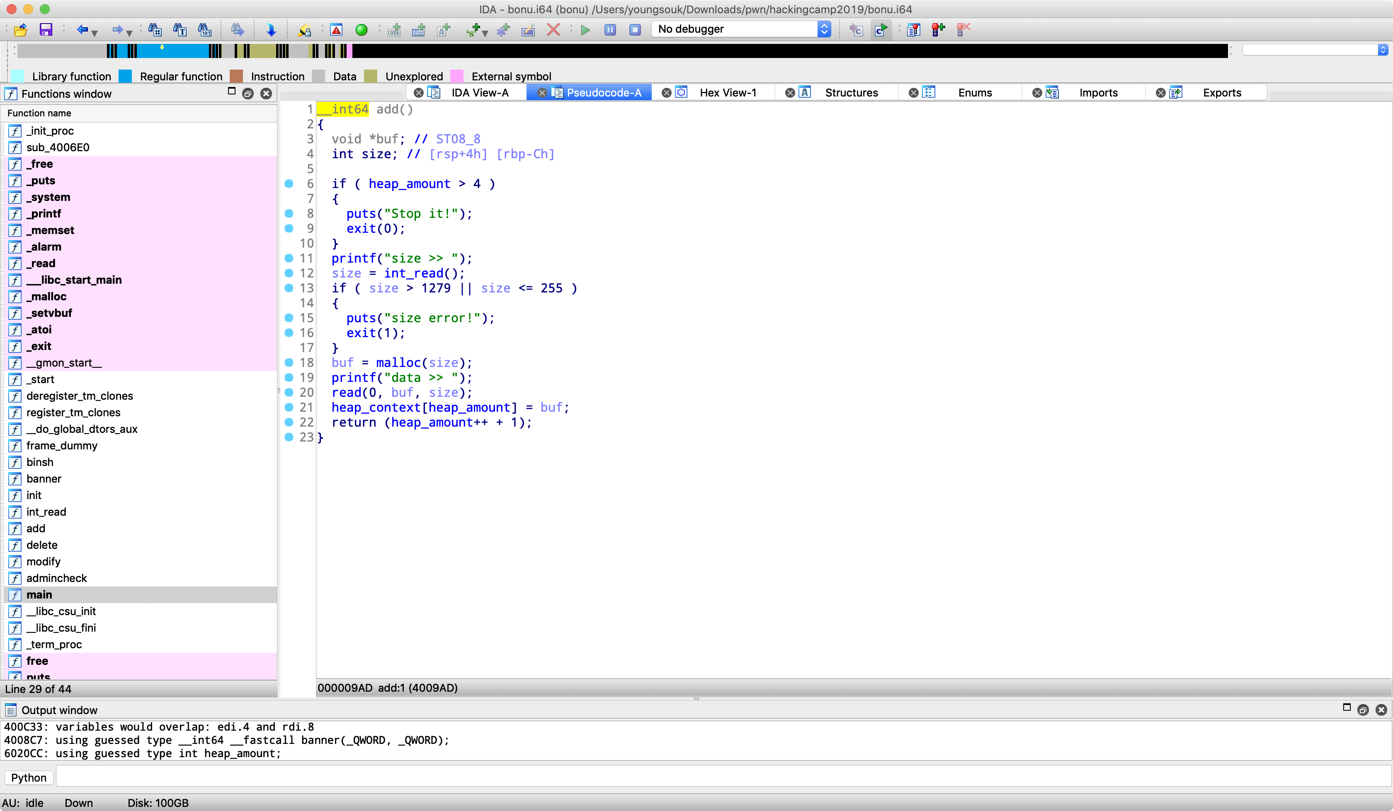Click the green start process play icon
Screen dimensions: 1393x811
[x=585, y=30]
